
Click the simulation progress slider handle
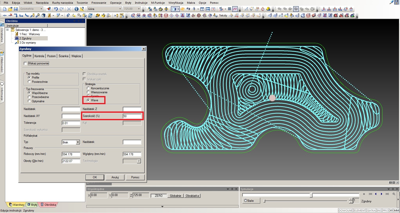click(311, 195)
